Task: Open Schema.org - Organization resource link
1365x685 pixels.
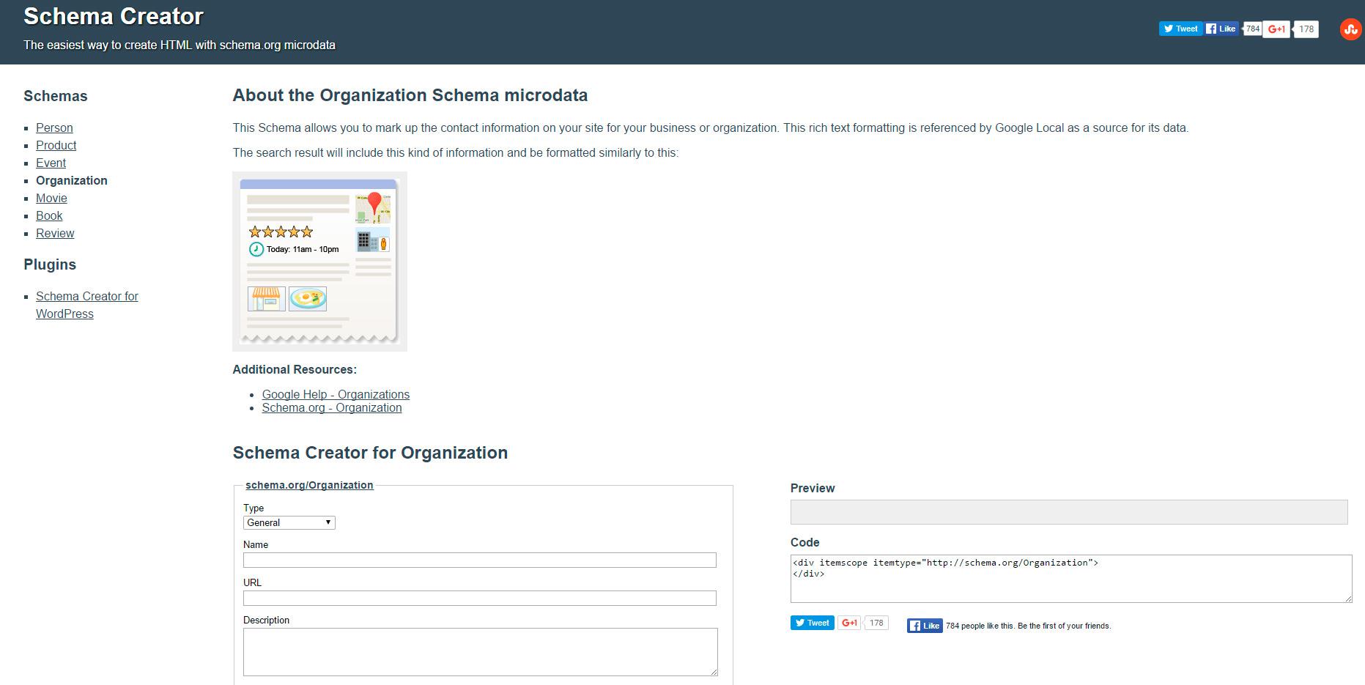Action: [x=332, y=407]
